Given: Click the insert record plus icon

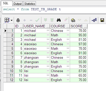Looking at the screenshot, I should [24, 20].
